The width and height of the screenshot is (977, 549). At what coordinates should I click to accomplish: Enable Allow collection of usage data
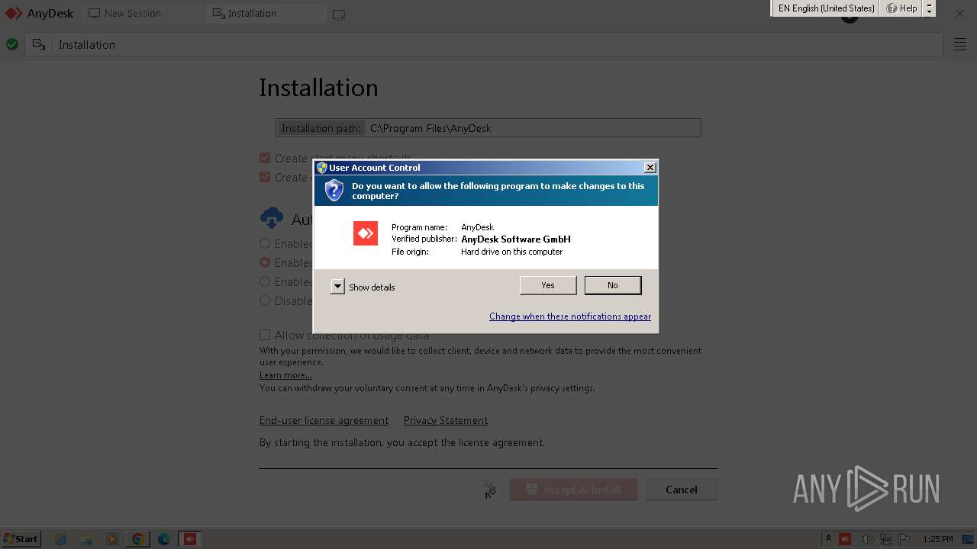tap(265, 335)
